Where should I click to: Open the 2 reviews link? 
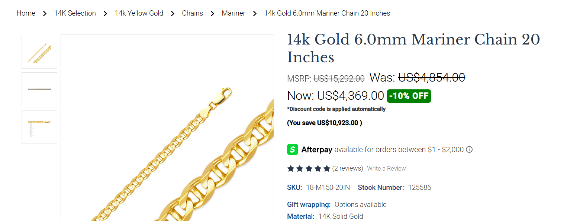(348, 168)
